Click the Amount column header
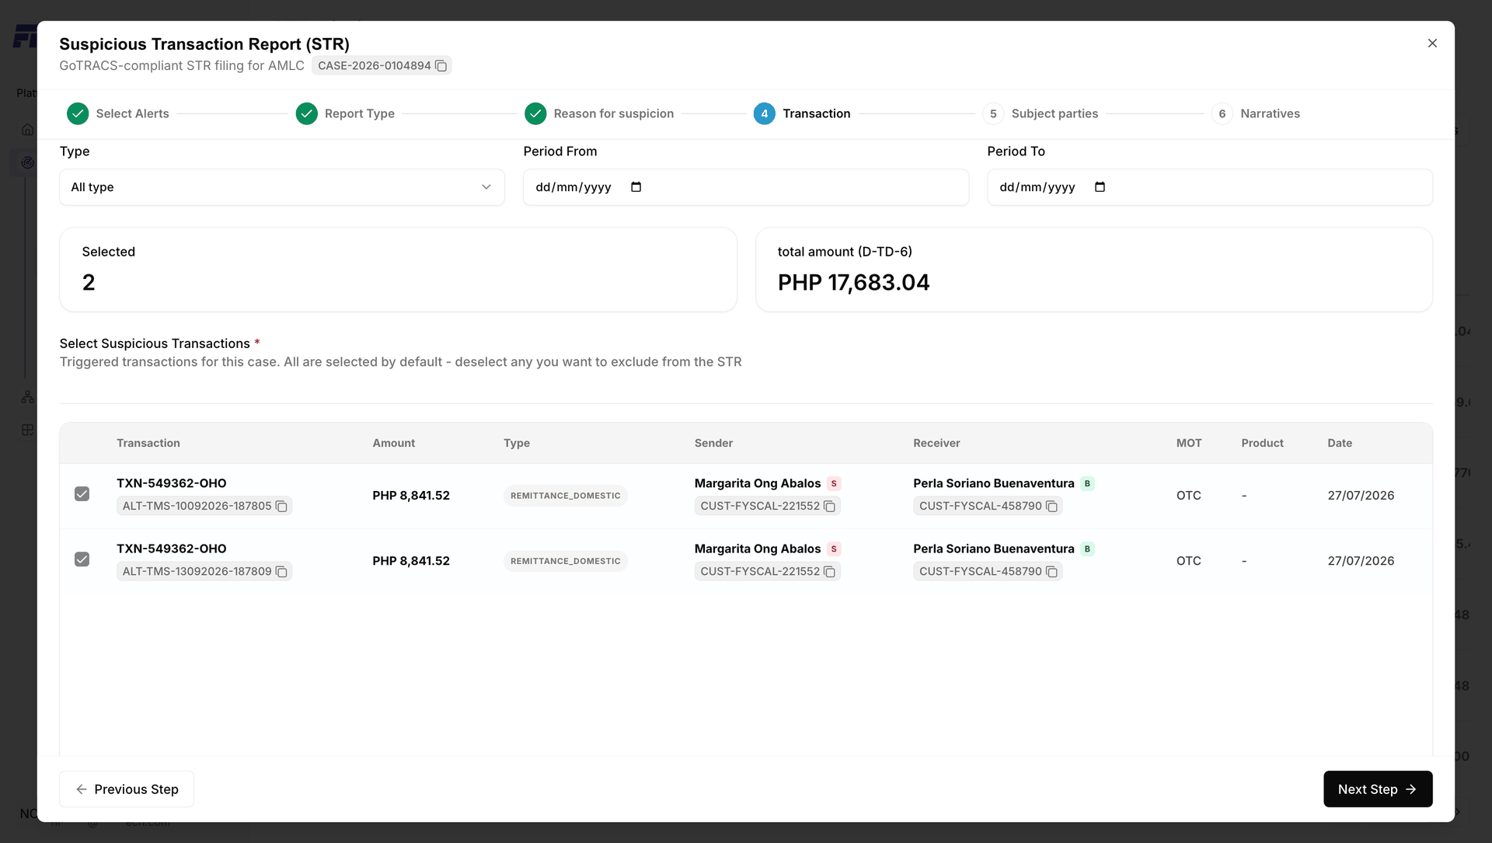The width and height of the screenshot is (1492, 843). [393, 443]
